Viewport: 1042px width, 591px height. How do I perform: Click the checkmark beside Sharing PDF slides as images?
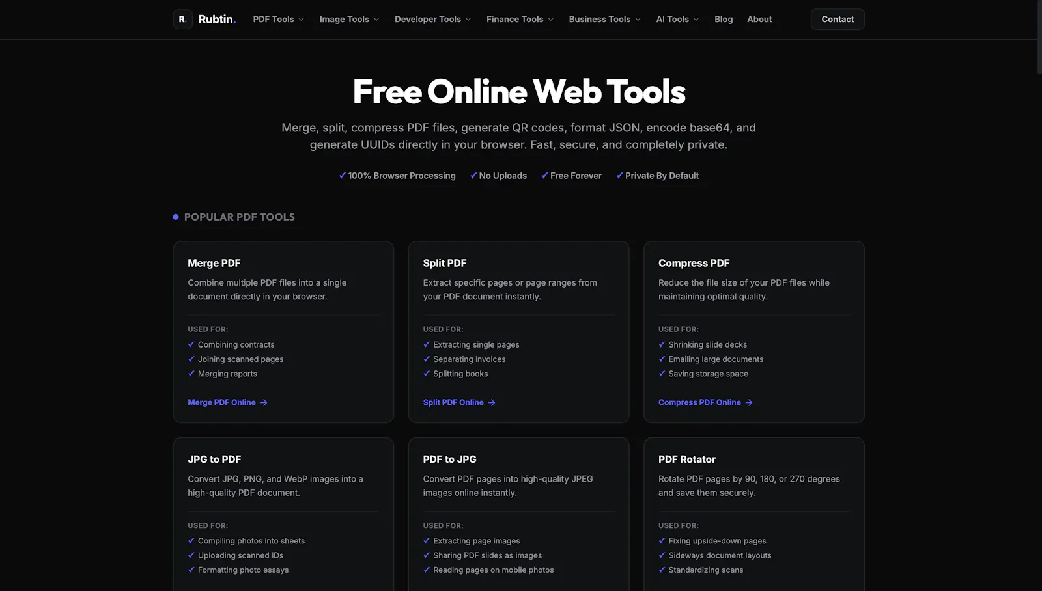[x=427, y=555]
